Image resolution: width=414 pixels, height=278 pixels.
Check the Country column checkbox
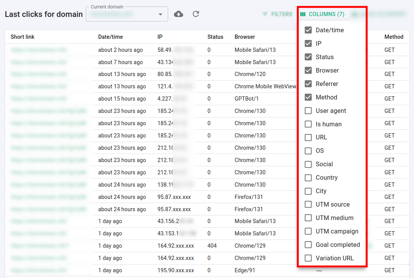[308, 177]
